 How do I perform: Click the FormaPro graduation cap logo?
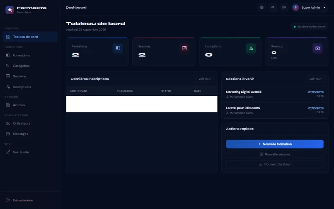(x=10, y=10)
